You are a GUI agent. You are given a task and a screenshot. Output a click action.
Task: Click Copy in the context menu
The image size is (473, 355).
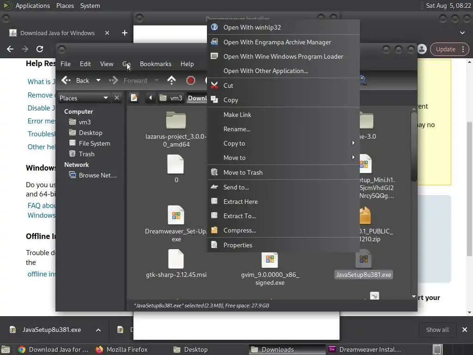pyautogui.click(x=283, y=100)
